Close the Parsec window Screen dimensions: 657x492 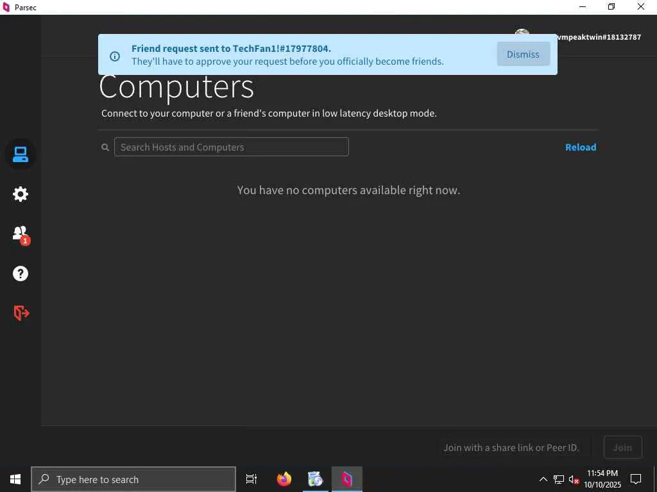pos(641,6)
